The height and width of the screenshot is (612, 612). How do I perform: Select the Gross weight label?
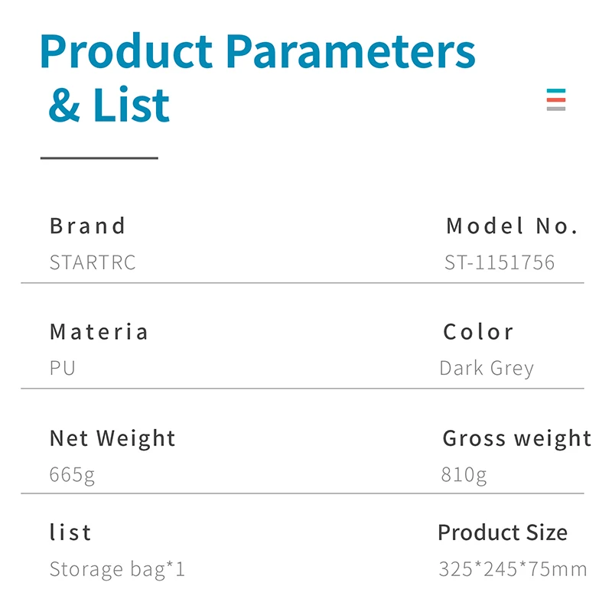pos(517,438)
